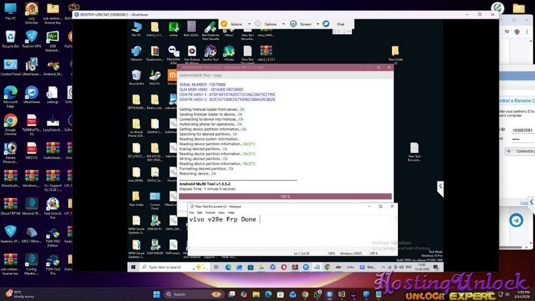This screenshot has height=301, width=535.
Task: Click the remote Windows Start button
Action: pyautogui.click(x=132, y=267)
